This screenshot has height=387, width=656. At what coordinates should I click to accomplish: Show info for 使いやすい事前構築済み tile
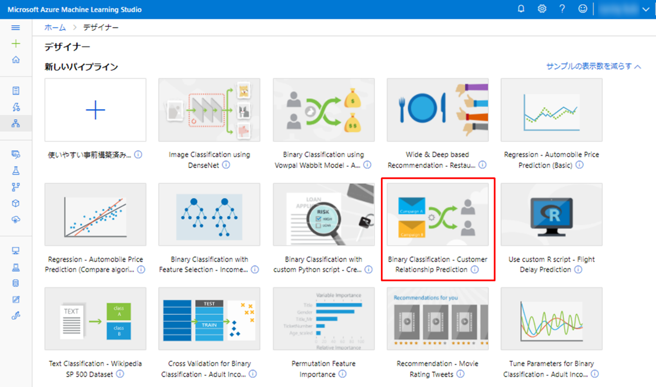(138, 155)
